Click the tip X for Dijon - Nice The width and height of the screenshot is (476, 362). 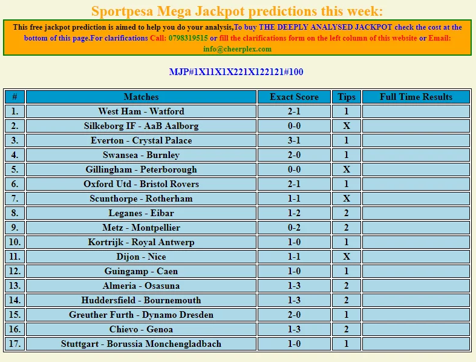pos(347,257)
